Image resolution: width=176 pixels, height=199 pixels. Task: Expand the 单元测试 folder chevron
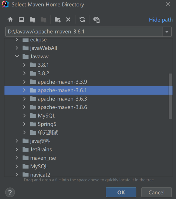pos(24,132)
